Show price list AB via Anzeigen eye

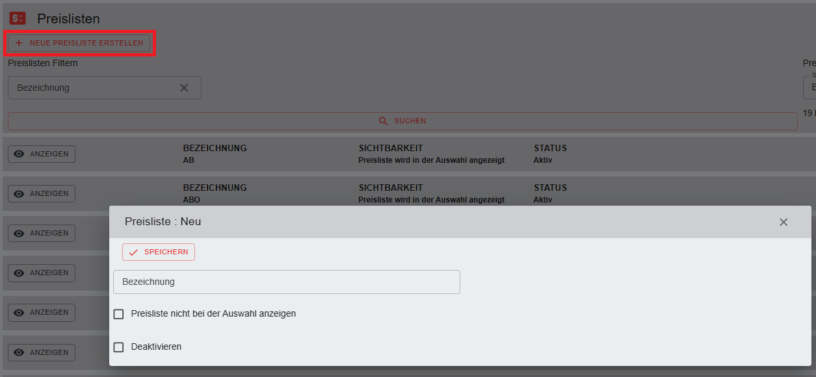pyautogui.click(x=20, y=154)
